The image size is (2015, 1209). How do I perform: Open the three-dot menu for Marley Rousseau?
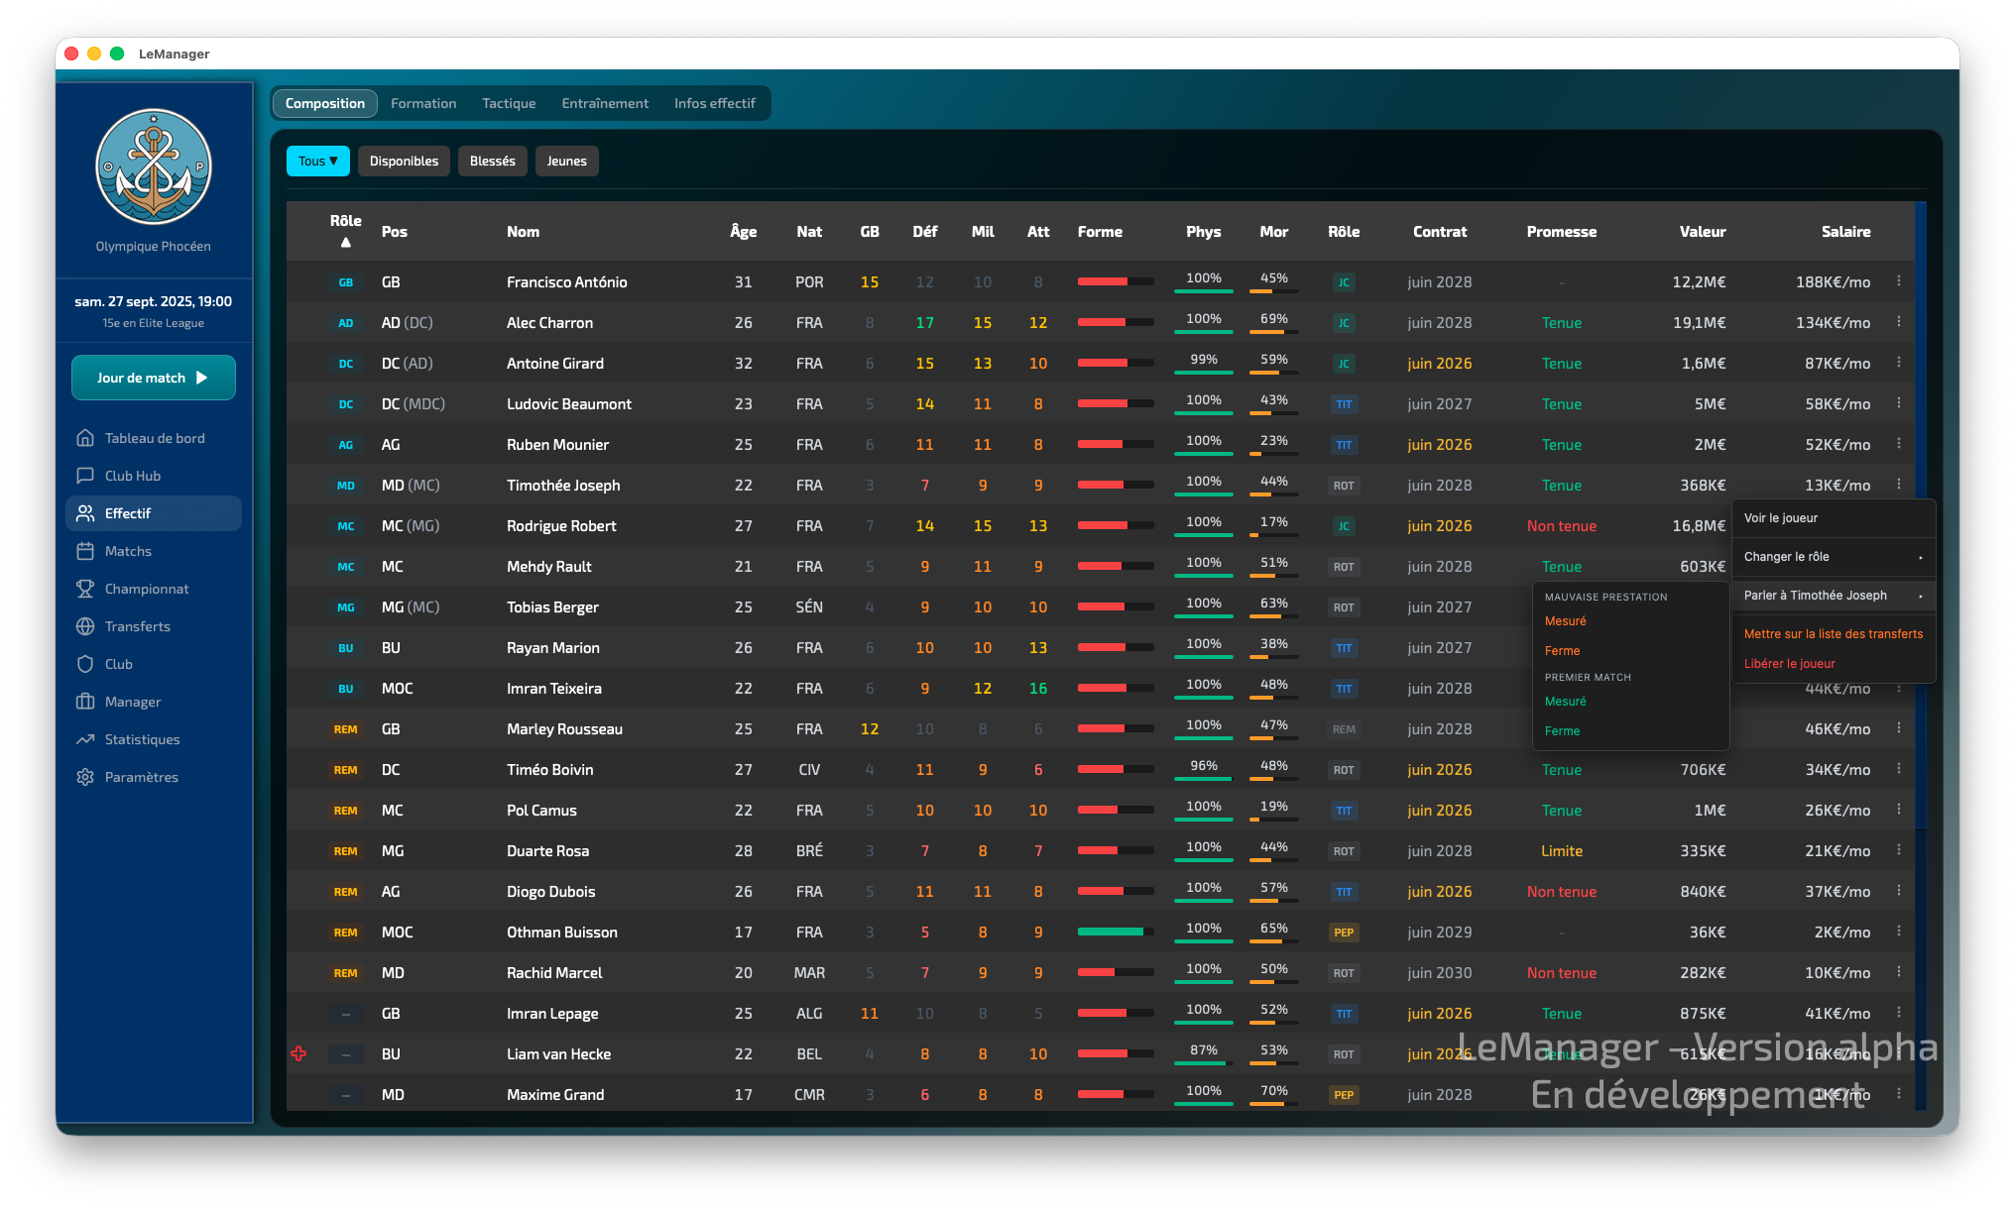[x=1899, y=728]
